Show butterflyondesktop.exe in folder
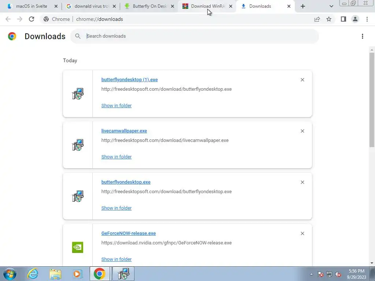This screenshot has height=281, width=375. (116, 208)
